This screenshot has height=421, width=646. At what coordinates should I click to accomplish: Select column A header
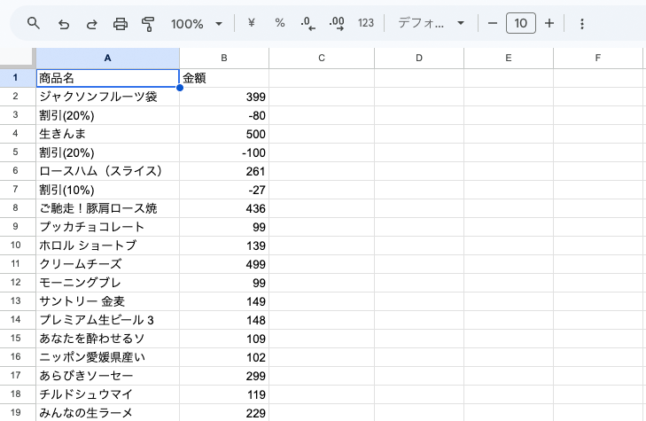(x=107, y=58)
